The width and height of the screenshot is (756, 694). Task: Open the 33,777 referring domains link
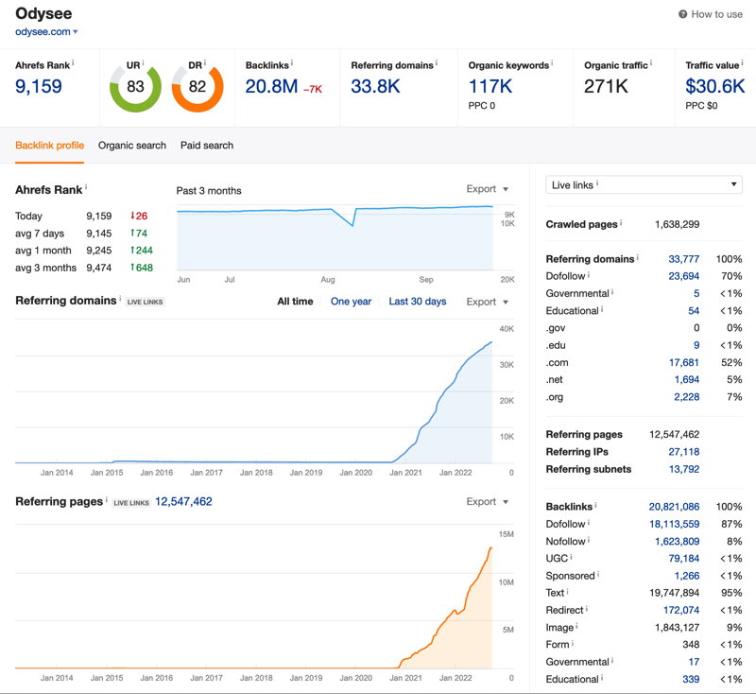(x=683, y=259)
